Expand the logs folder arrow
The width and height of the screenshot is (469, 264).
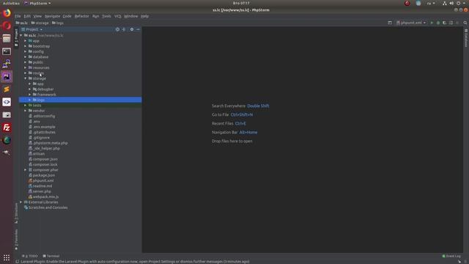[29, 100]
